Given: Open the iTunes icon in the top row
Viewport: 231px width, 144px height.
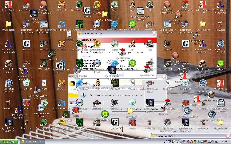Looking at the screenshot, I should 114,5.
